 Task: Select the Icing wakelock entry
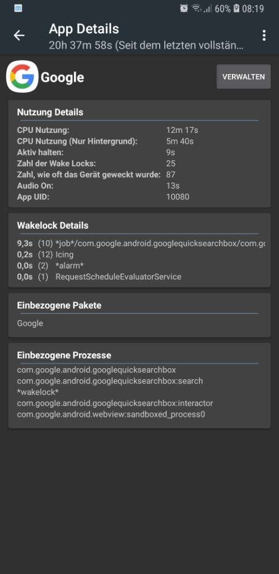click(45, 255)
